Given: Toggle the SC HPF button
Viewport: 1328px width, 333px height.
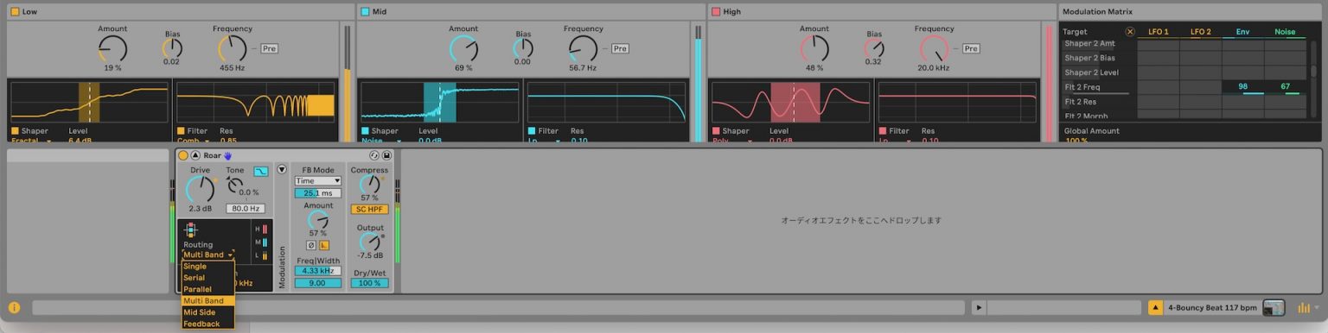Looking at the screenshot, I should pyautogui.click(x=369, y=209).
